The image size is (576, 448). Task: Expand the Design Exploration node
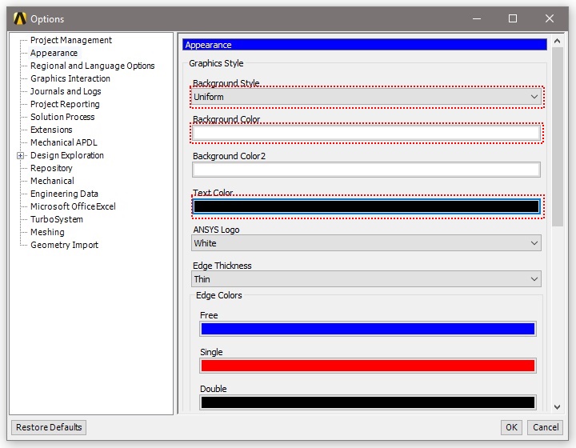pyautogui.click(x=21, y=156)
